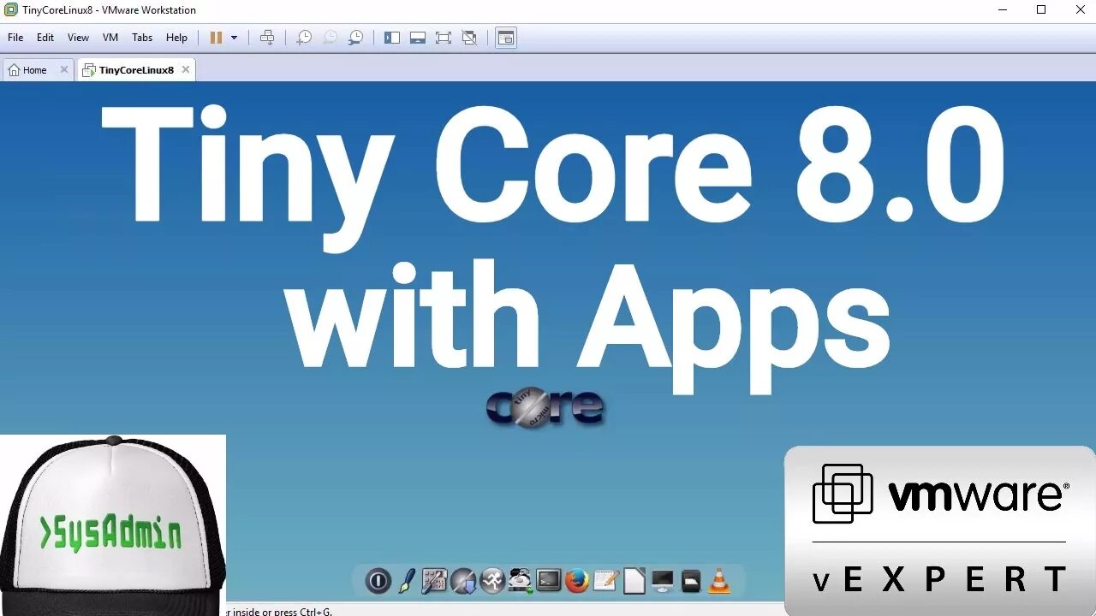Open the VM menu
This screenshot has width=1096, height=616.
click(x=110, y=38)
